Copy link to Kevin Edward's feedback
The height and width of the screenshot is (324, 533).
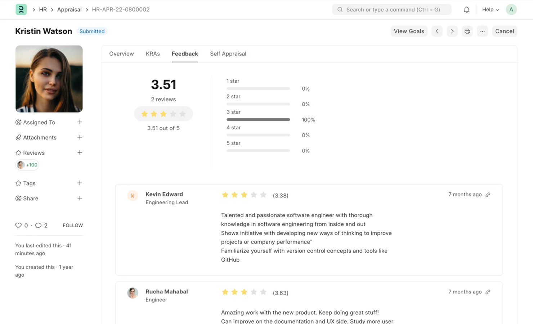coord(488,195)
